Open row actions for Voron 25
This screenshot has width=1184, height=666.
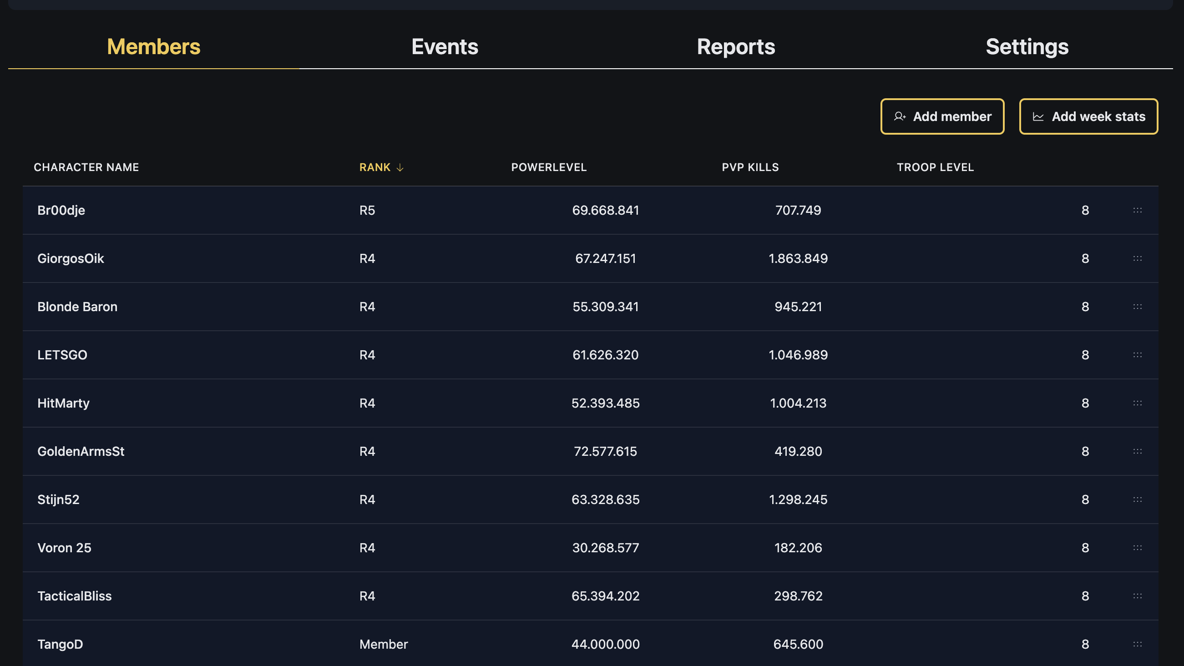(x=1138, y=548)
